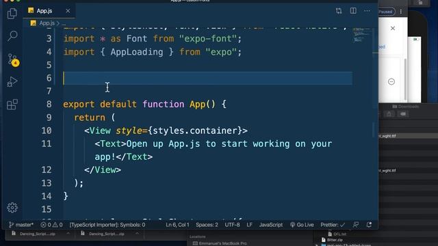Click styles.container on line 10

(195, 131)
